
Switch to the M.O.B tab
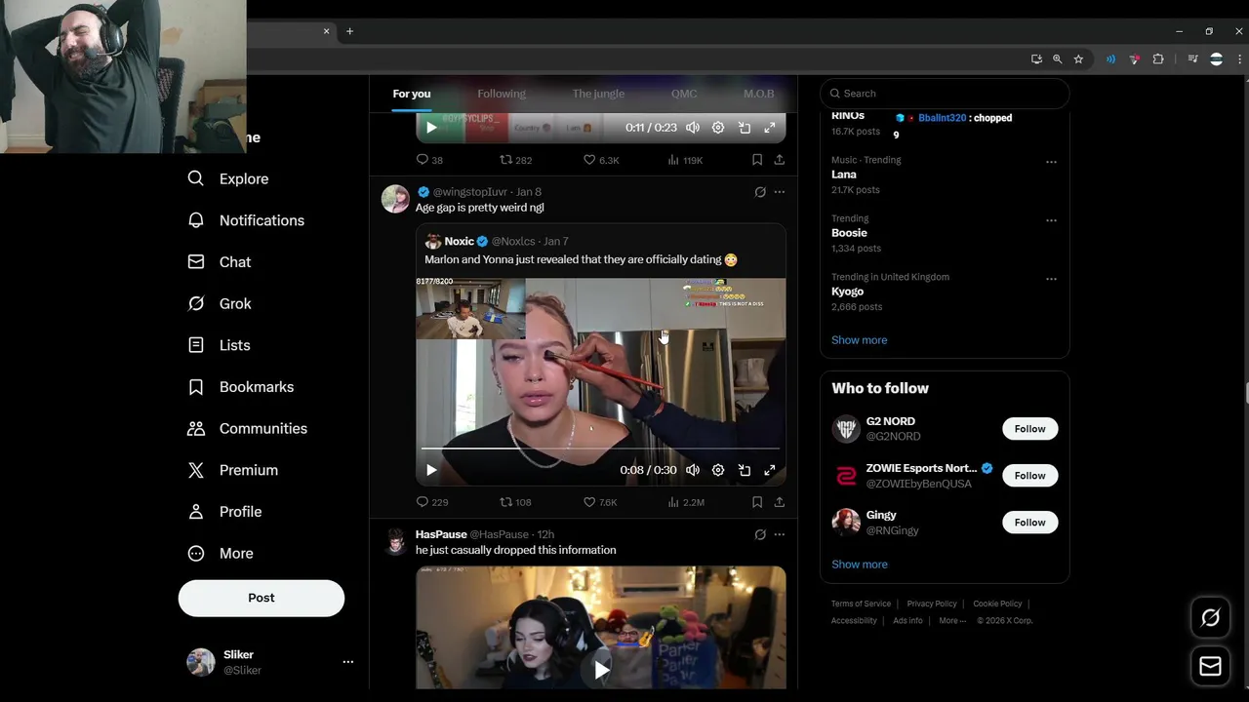(758, 94)
